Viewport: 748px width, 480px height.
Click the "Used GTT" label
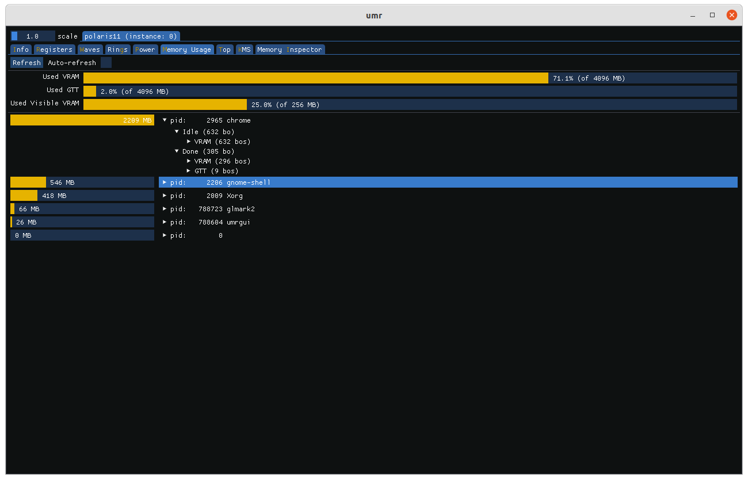click(63, 90)
